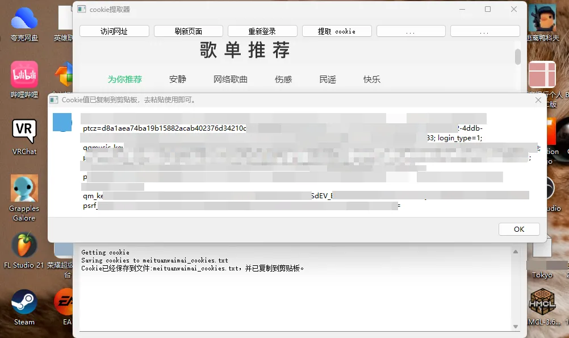Open the HMCL-3.6 desktop icon
Viewport: 569px width, 338px height.
542,307
